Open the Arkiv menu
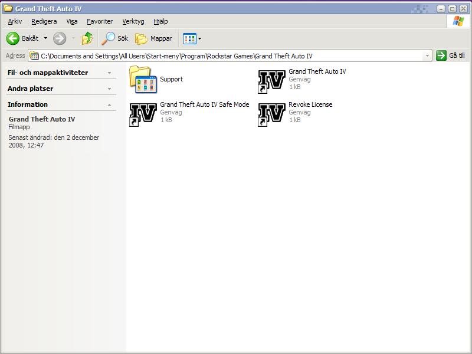The image size is (472, 354). (x=15, y=21)
